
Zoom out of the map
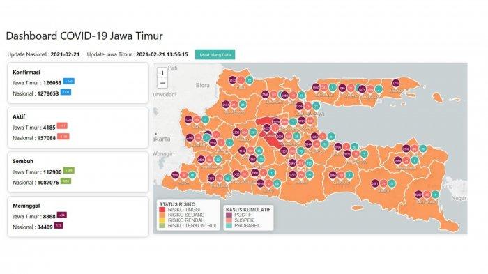tap(162, 83)
